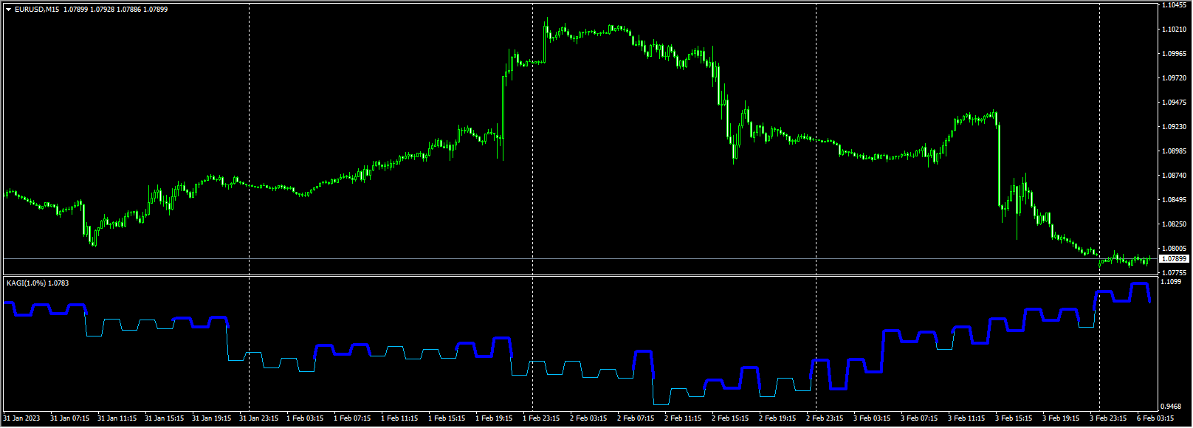The image size is (1193, 428).
Task: Click the 31 Jan 15:15 time label
Action: (x=165, y=418)
